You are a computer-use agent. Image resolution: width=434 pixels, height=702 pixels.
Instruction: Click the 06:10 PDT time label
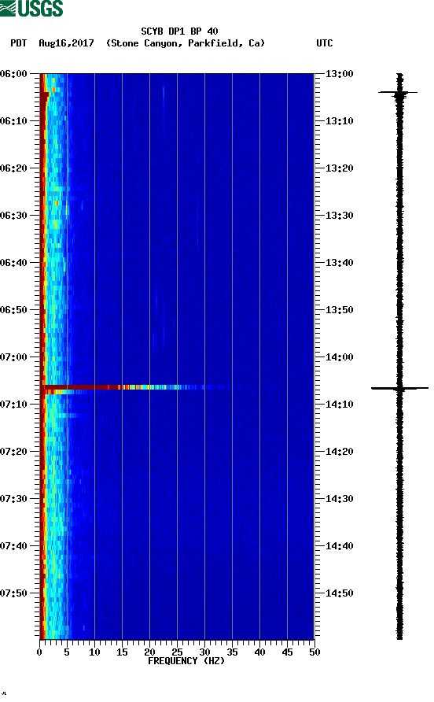14,121
